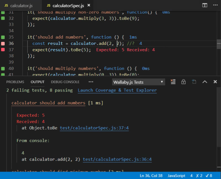Click the pink coverage indicator on line 36
Image resolution: width=221 pixels, height=179 pixels.
3,44
